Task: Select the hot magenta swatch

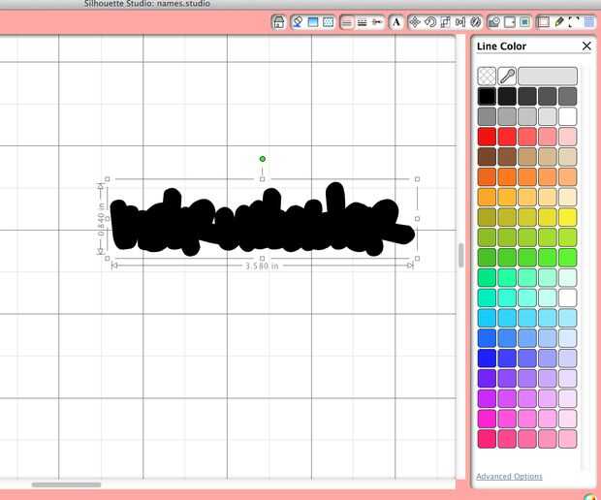Action: click(487, 419)
